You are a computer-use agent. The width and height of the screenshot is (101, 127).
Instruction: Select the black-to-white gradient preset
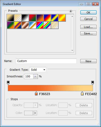[25, 18]
